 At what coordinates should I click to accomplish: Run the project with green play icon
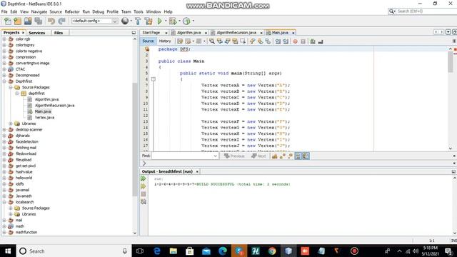tap(159, 21)
